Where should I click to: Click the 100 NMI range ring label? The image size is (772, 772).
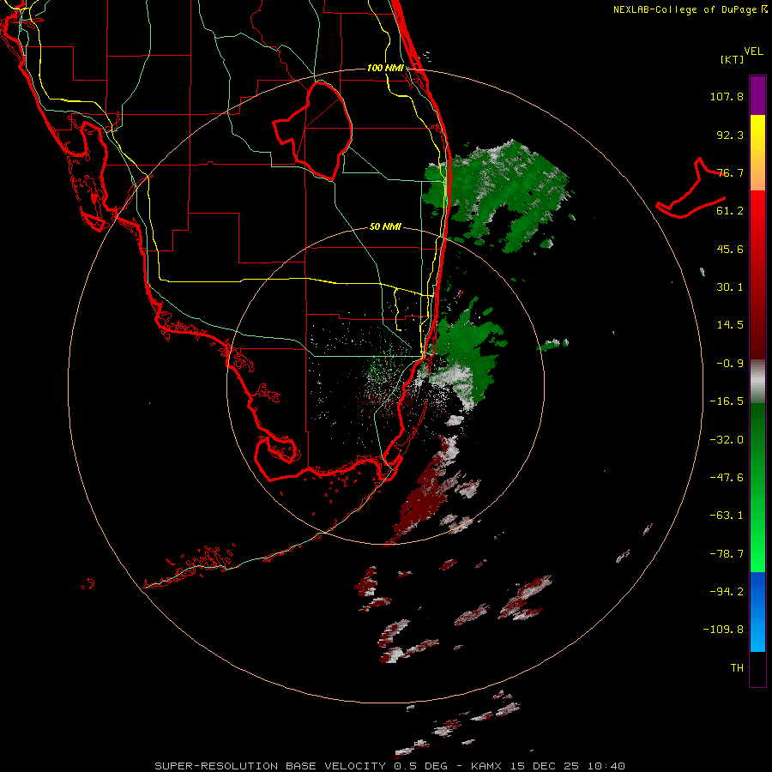pos(385,68)
